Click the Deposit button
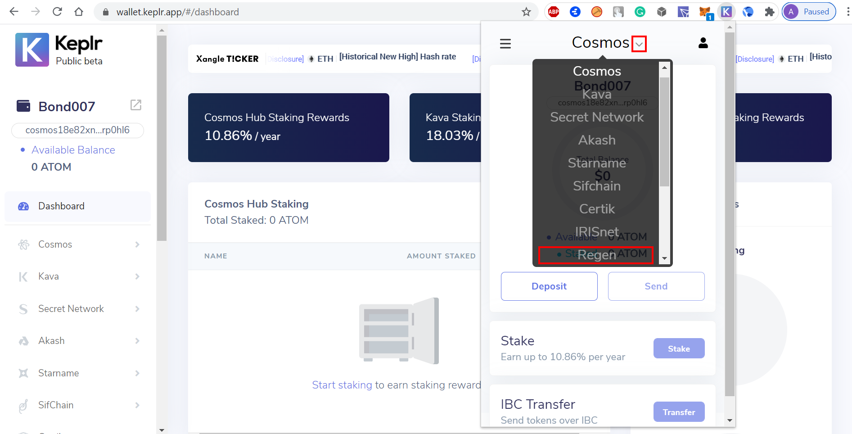This screenshot has height=434, width=852. click(x=549, y=286)
